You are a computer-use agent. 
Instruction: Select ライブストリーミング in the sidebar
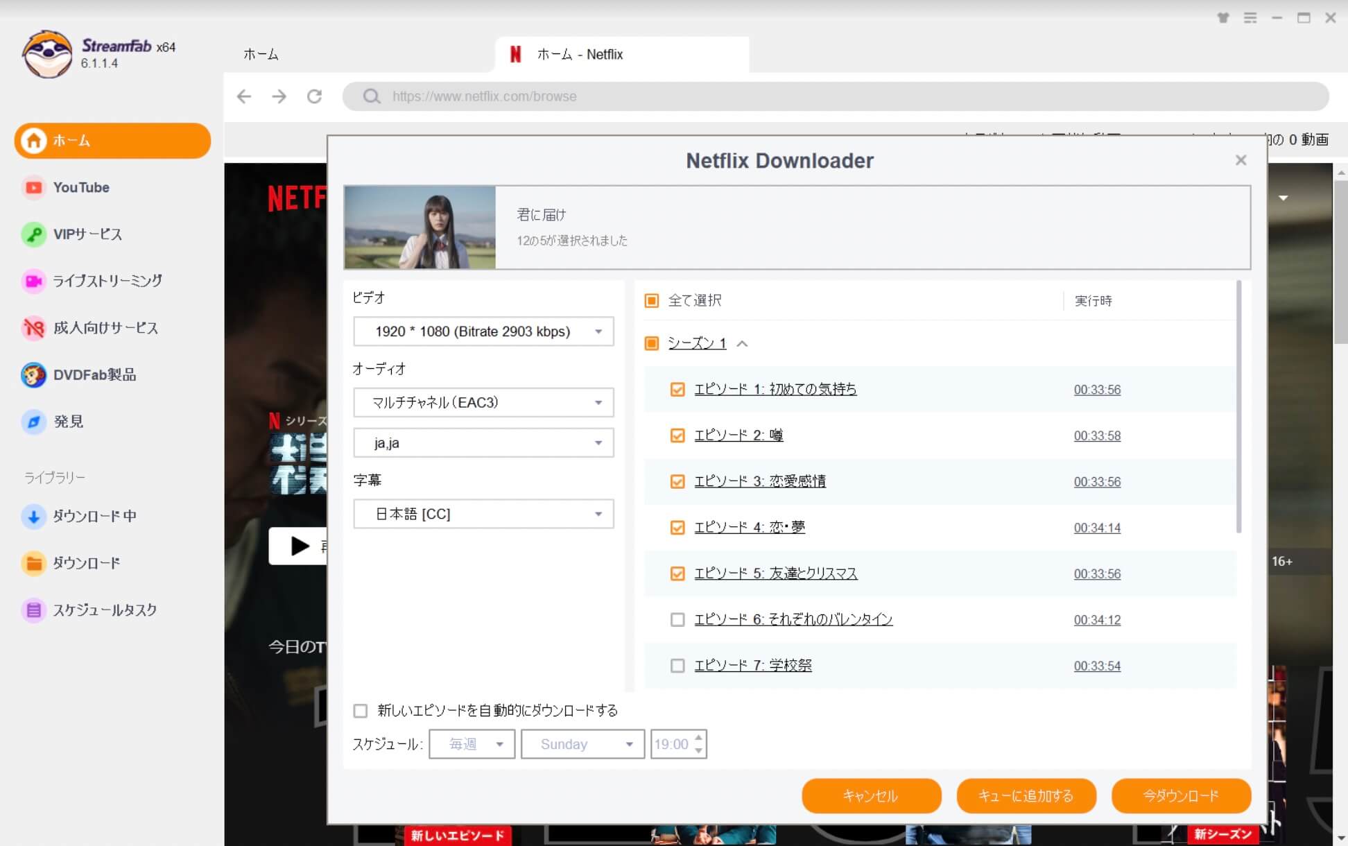pyautogui.click(x=112, y=281)
